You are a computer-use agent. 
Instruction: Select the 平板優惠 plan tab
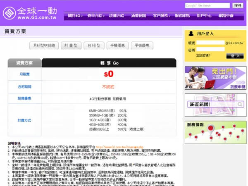[x=142, y=45]
